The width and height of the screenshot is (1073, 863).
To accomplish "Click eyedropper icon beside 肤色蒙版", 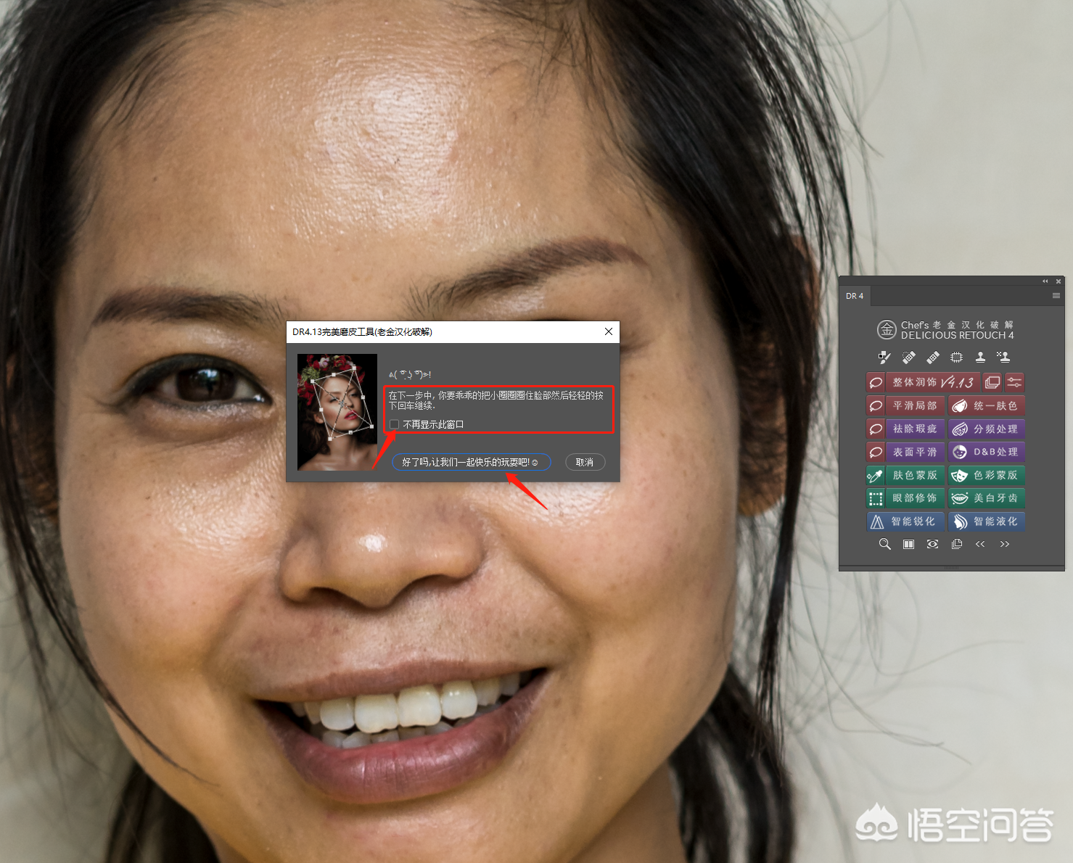I will [x=876, y=475].
